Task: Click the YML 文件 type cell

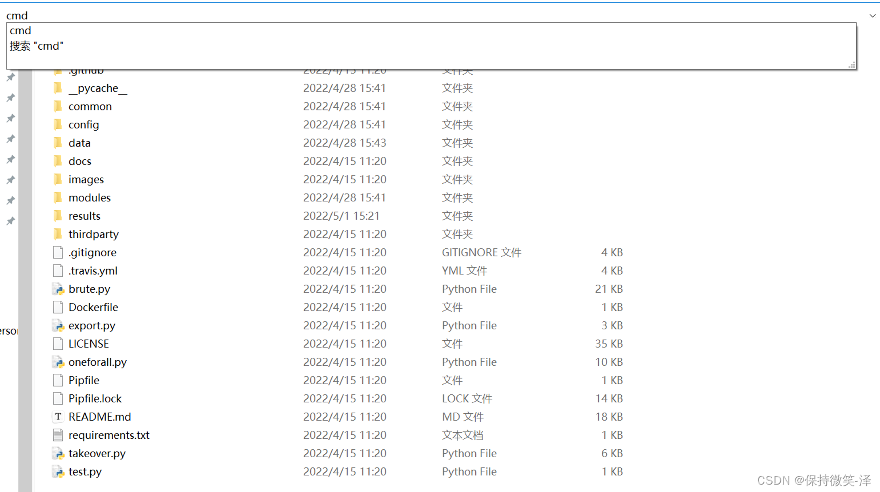Action: pyautogui.click(x=464, y=270)
